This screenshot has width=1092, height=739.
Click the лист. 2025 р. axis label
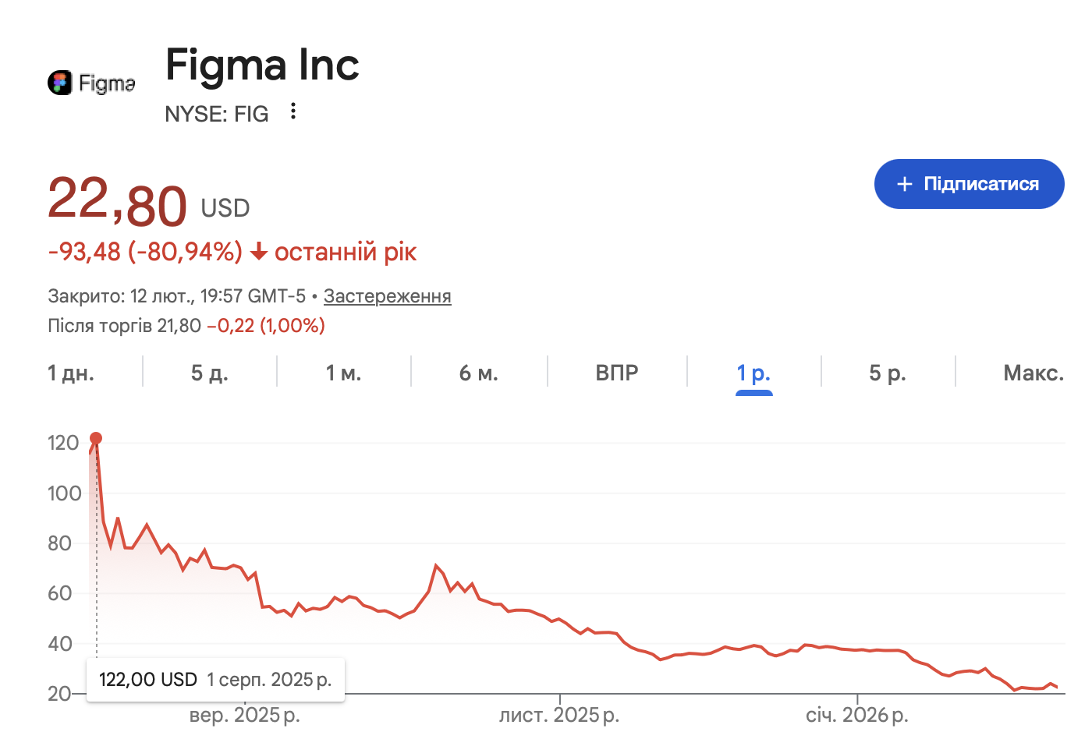click(559, 715)
